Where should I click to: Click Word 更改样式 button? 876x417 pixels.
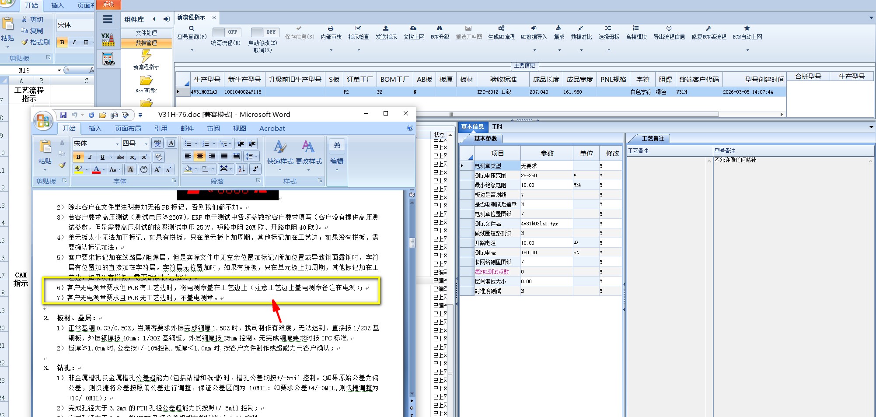click(309, 156)
